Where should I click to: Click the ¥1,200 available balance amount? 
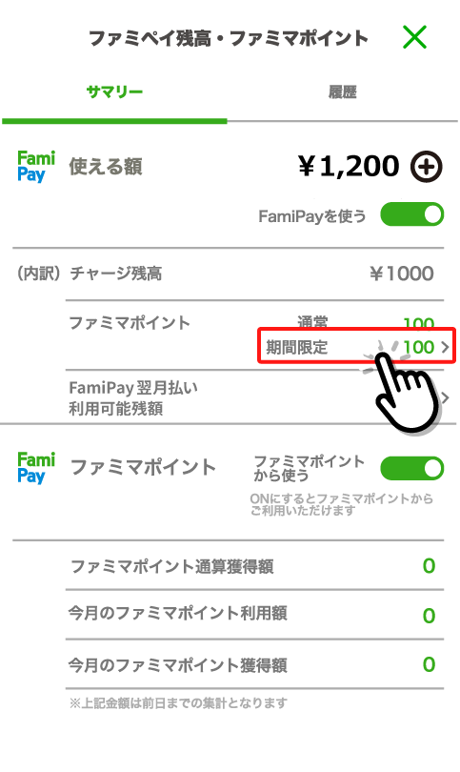(349, 166)
